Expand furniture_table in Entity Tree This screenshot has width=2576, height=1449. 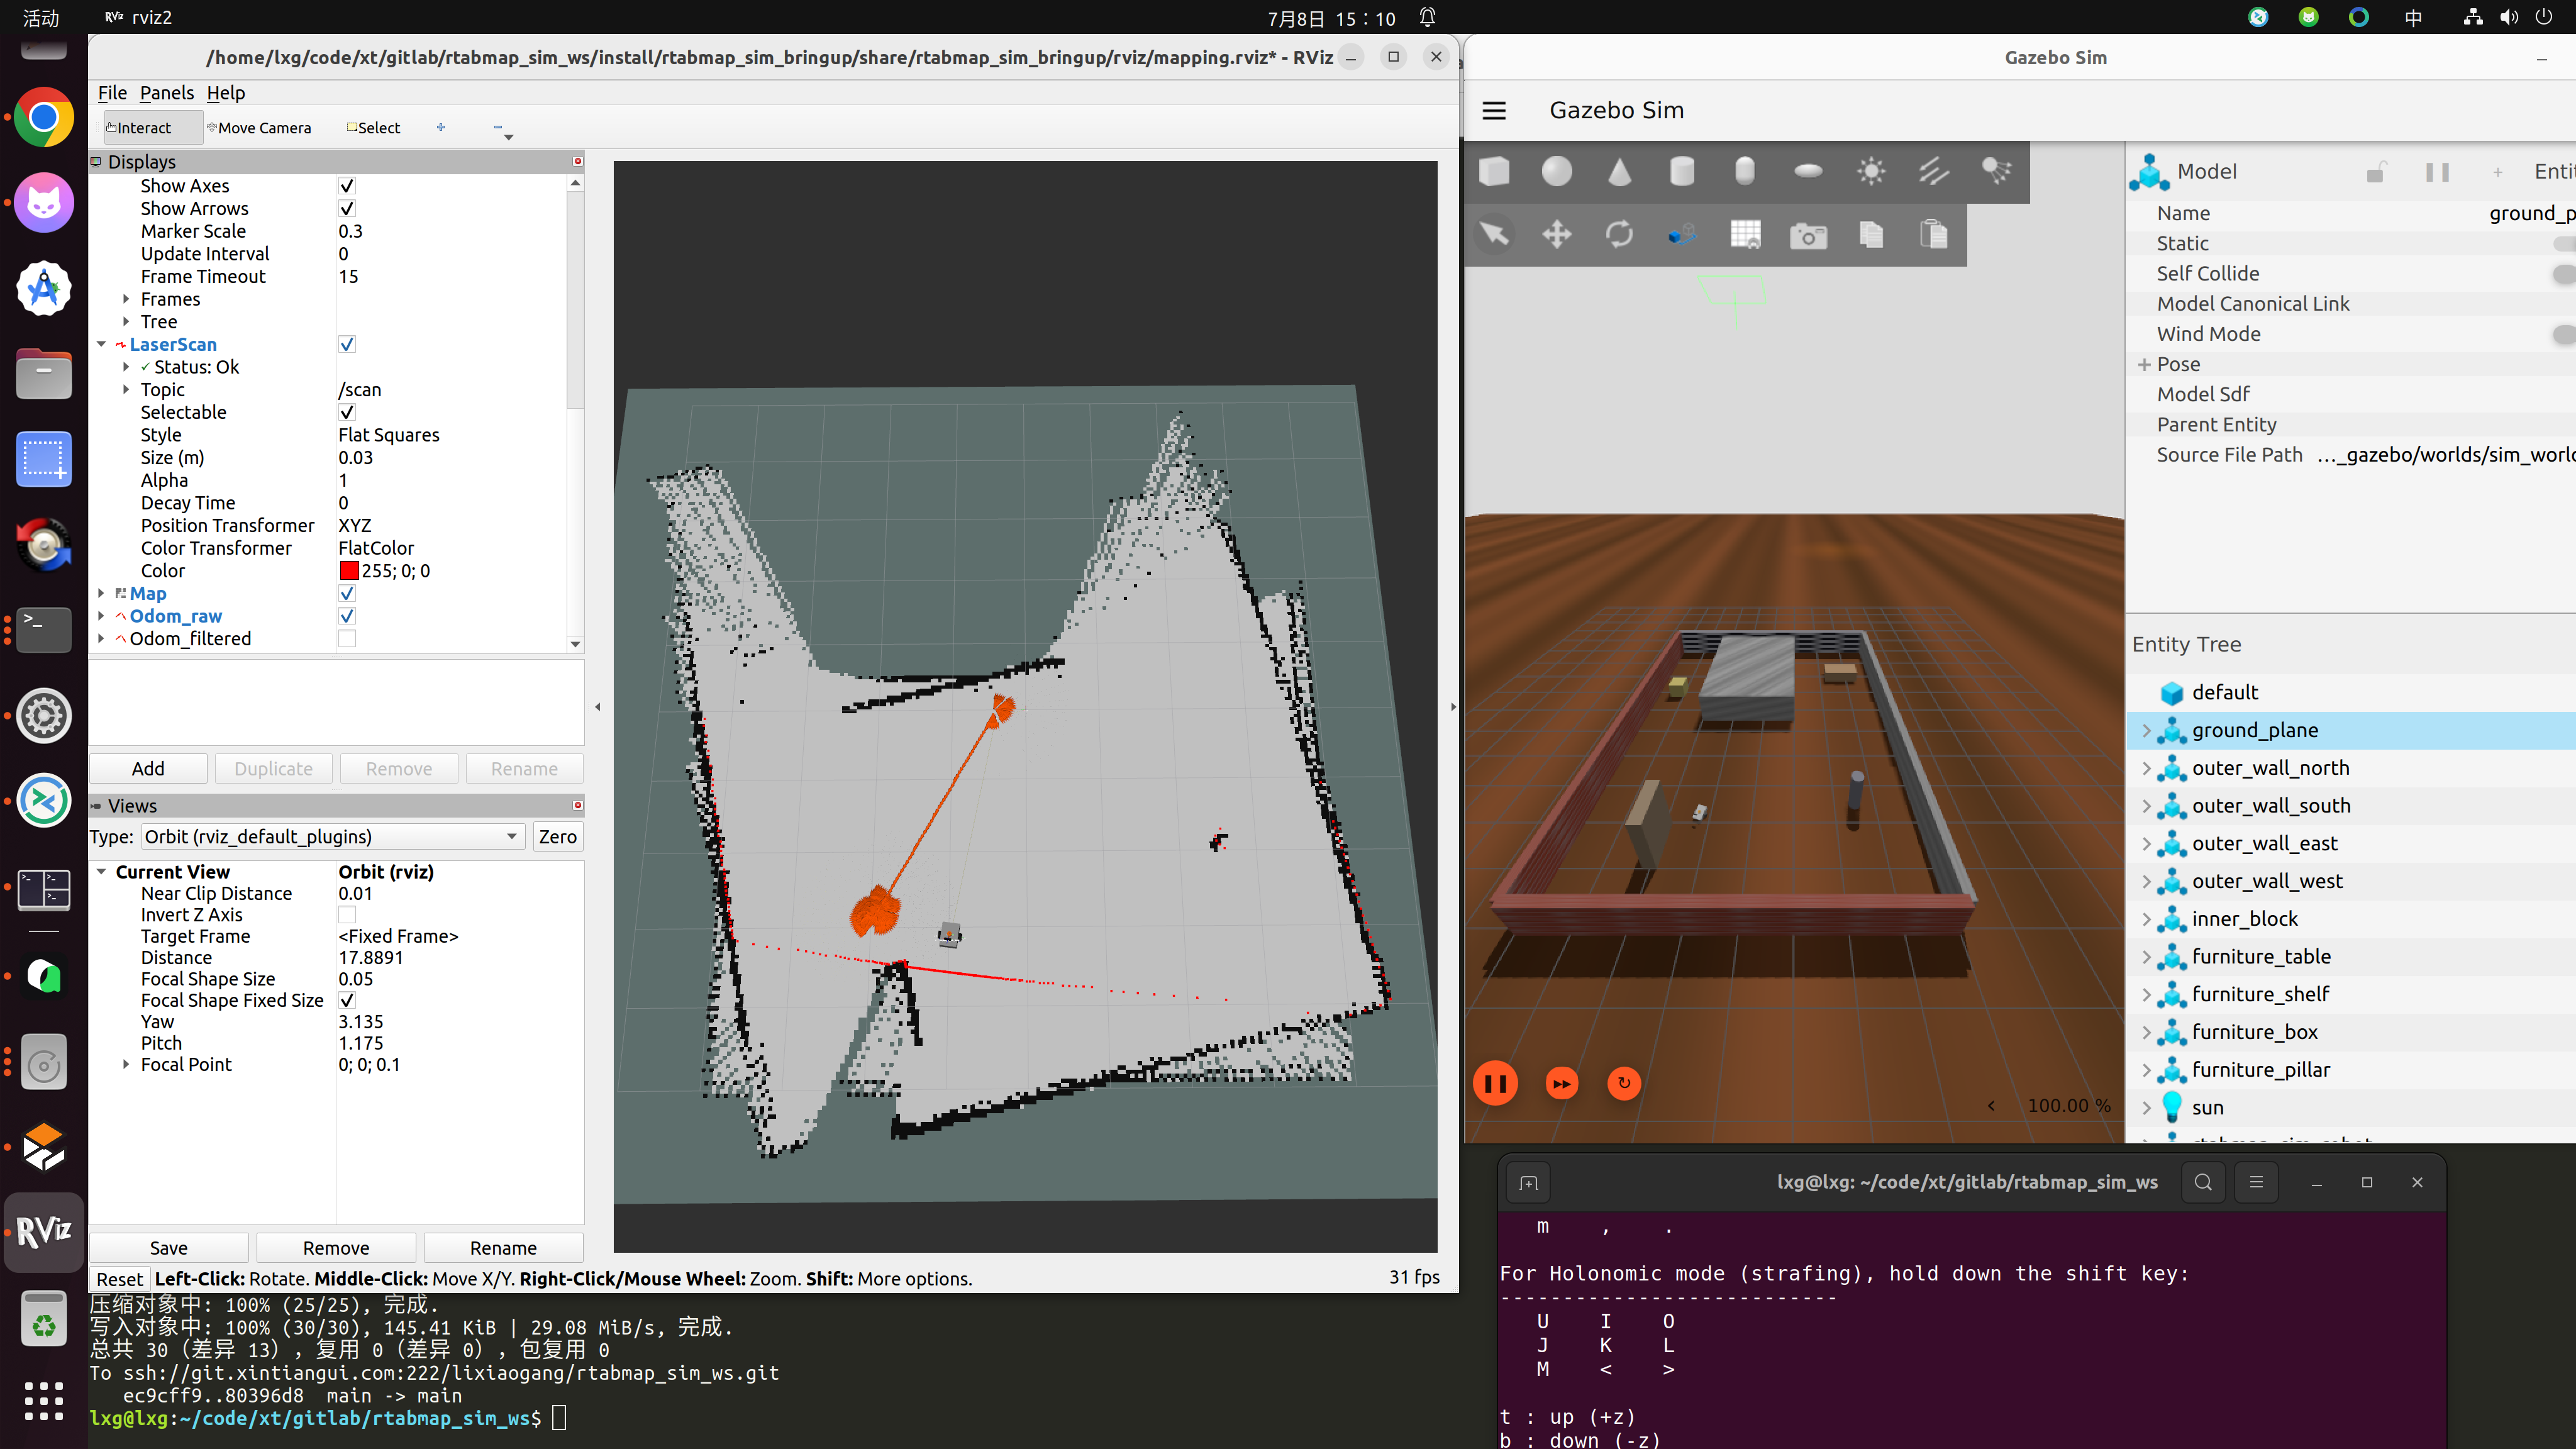(x=2146, y=957)
